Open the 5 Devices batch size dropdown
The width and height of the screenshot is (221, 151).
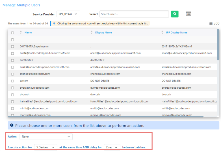(x=45, y=147)
